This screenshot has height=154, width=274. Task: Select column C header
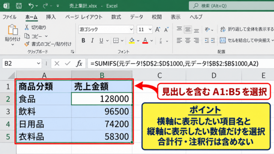(159, 75)
